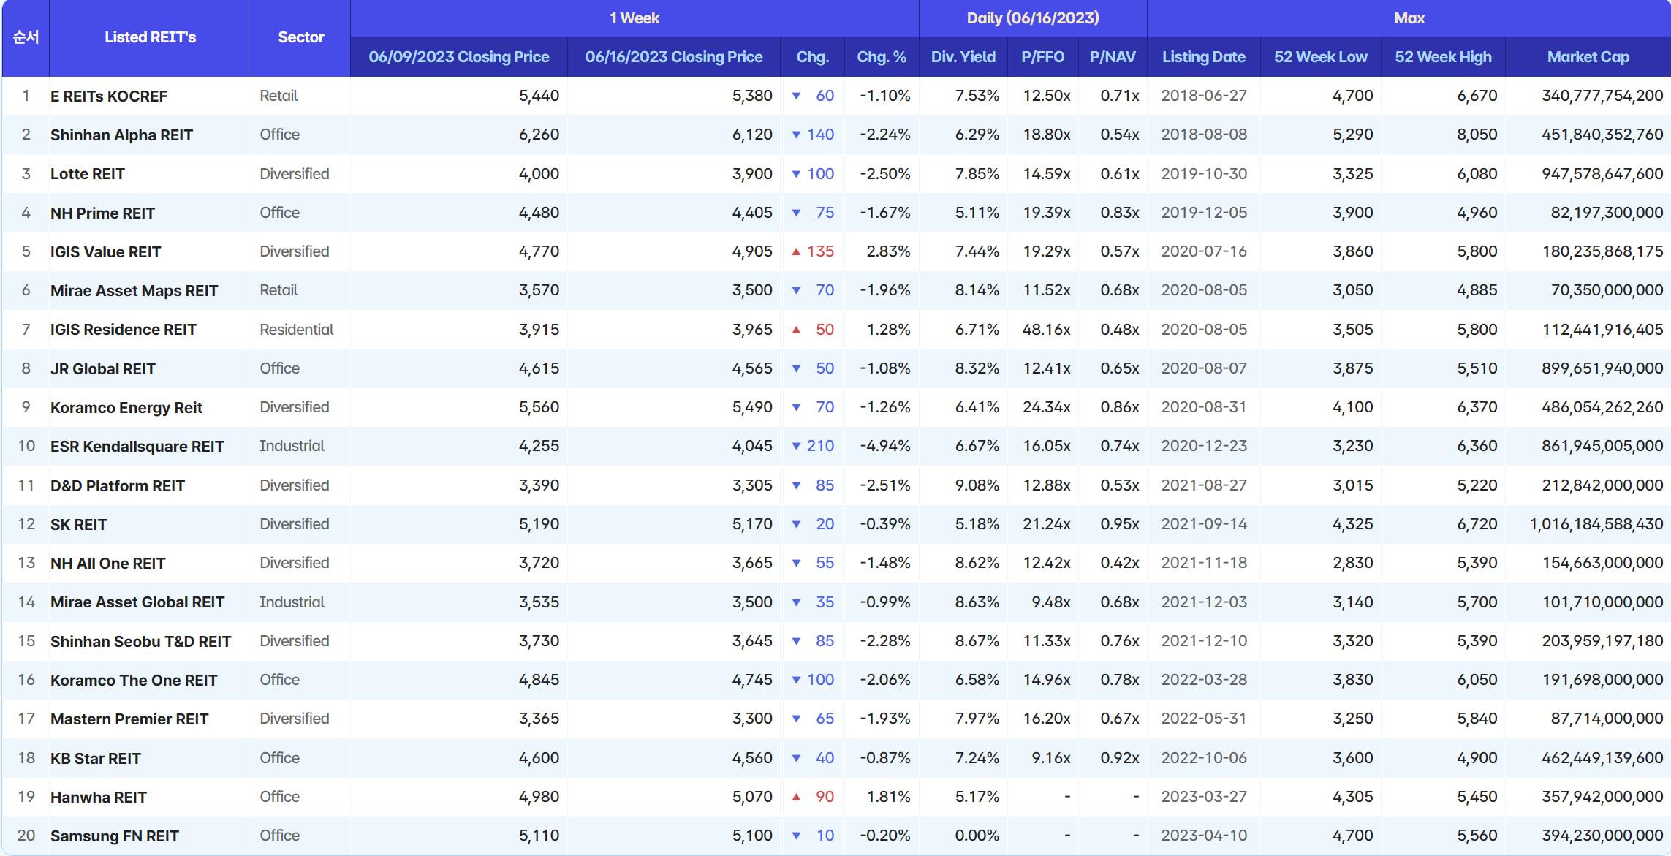The width and height of the screenshot is (1671, 856).
Task: Select the Sector column header
Action: point(300,37)
